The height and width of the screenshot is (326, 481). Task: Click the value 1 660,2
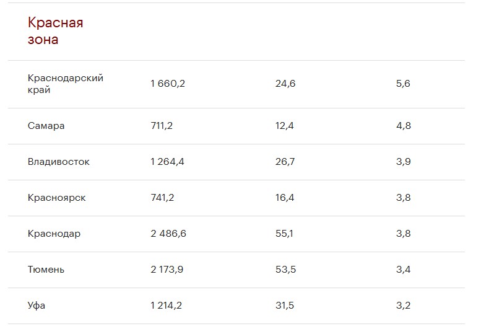tap(167, 84)
